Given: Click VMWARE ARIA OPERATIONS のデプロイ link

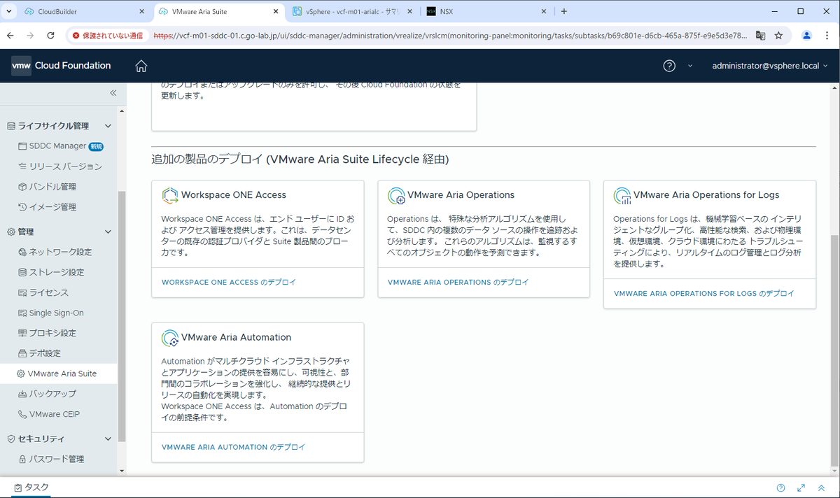Looking at the screenshot, I should pos(458,283).
